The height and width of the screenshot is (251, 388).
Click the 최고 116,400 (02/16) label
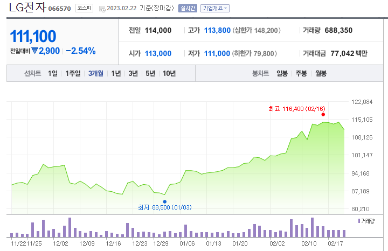point(297,109)
